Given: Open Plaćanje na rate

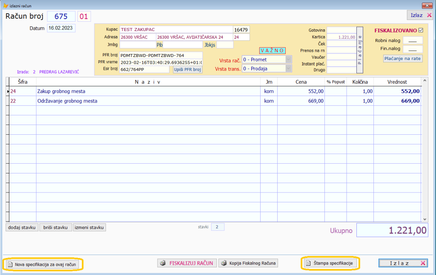Looking at the screenshot, I should point(403,59).
